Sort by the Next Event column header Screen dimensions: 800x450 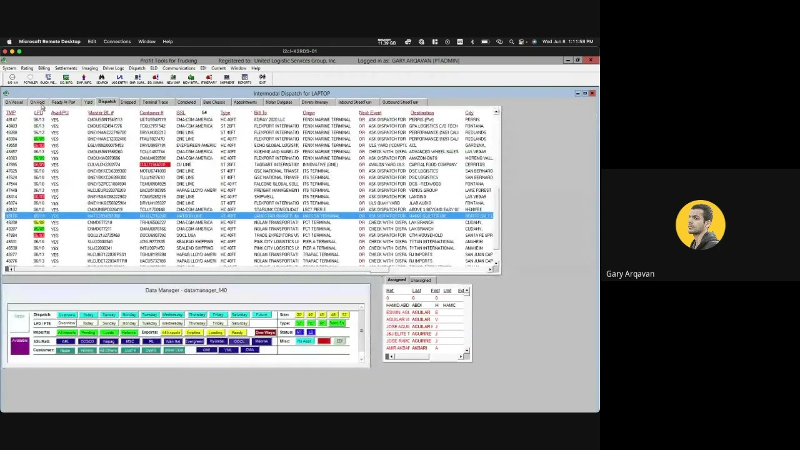click(370, 113)
